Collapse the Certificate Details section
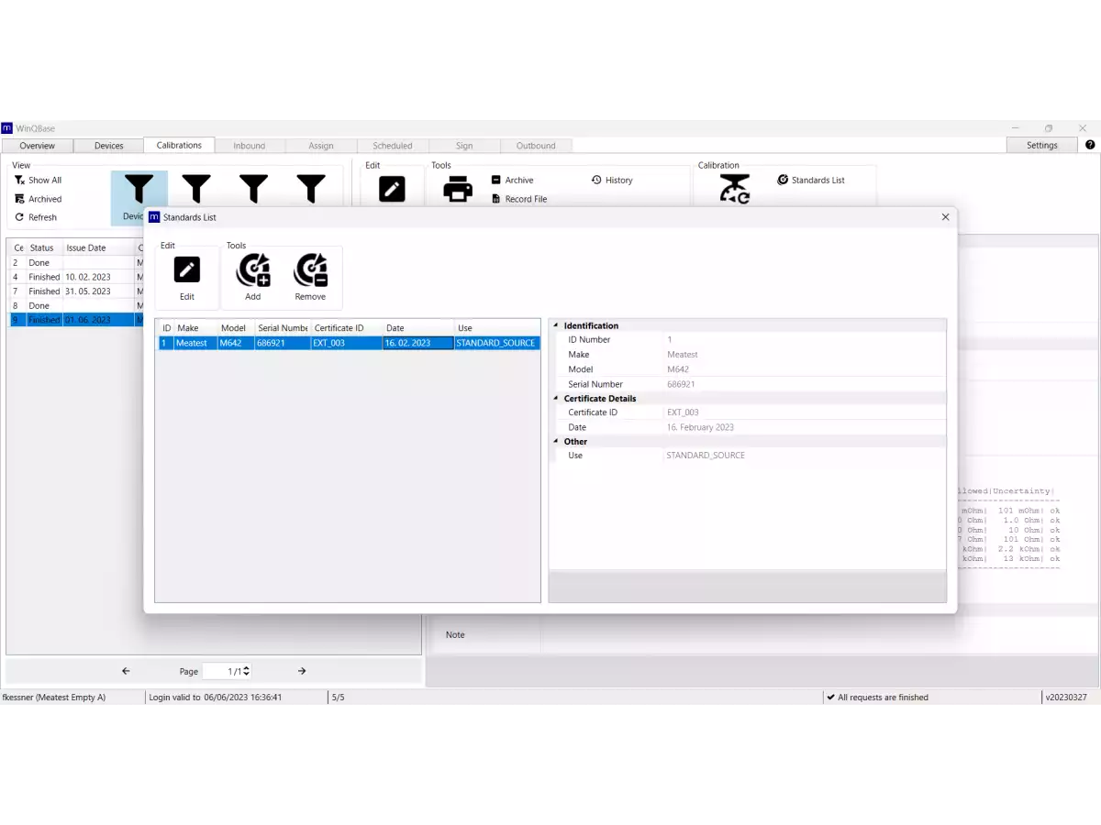 (x=555, y=399)
